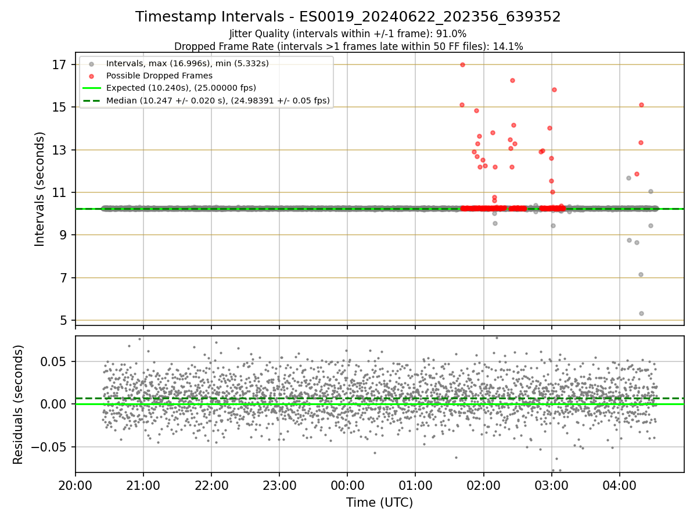
Task: Select the 'Dropped Frame Rate' subtitle line
Action: tap(348, 46)
